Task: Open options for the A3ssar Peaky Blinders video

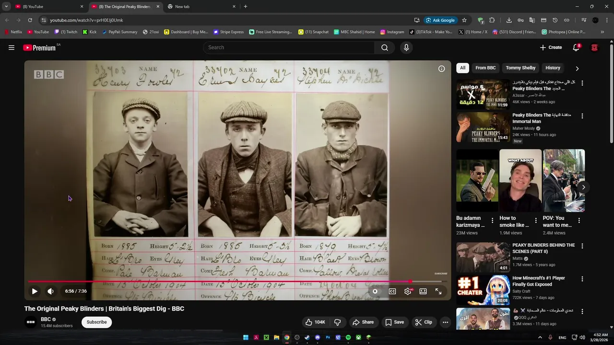Action: pyautogui.click(x=582, y=83)
